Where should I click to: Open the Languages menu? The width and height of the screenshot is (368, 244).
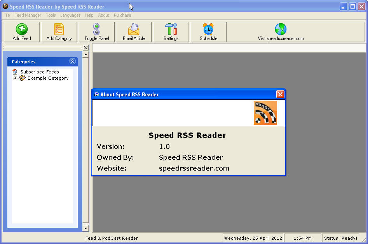tap(70, 15)
